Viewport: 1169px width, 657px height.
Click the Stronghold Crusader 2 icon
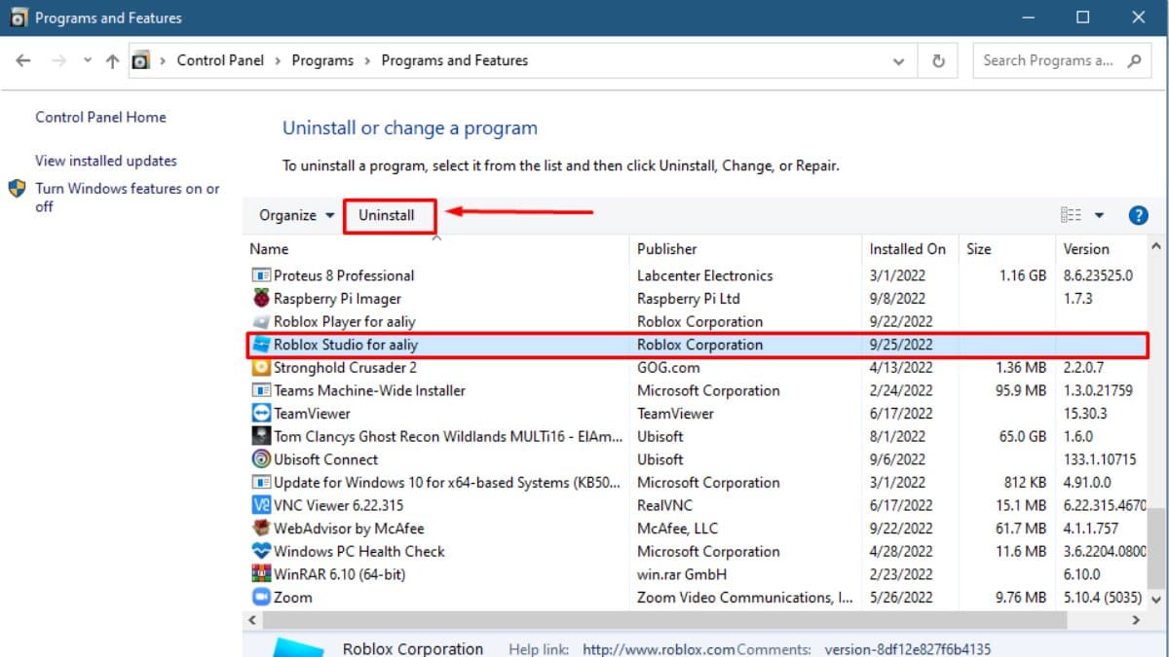pos(261,368)
